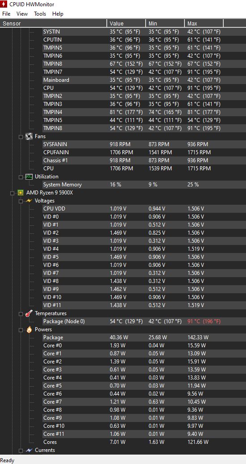246x464 pixels.
Task: Click the Value column header
Action: (126, 23)
